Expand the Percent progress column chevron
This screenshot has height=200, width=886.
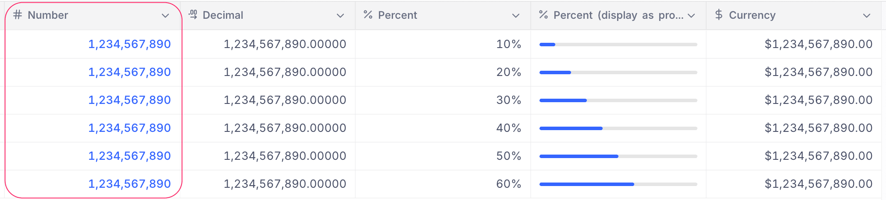692,16
